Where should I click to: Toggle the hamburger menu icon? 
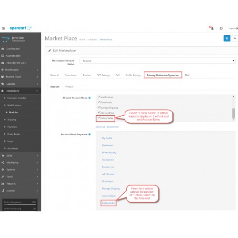(x=3, y=29)
